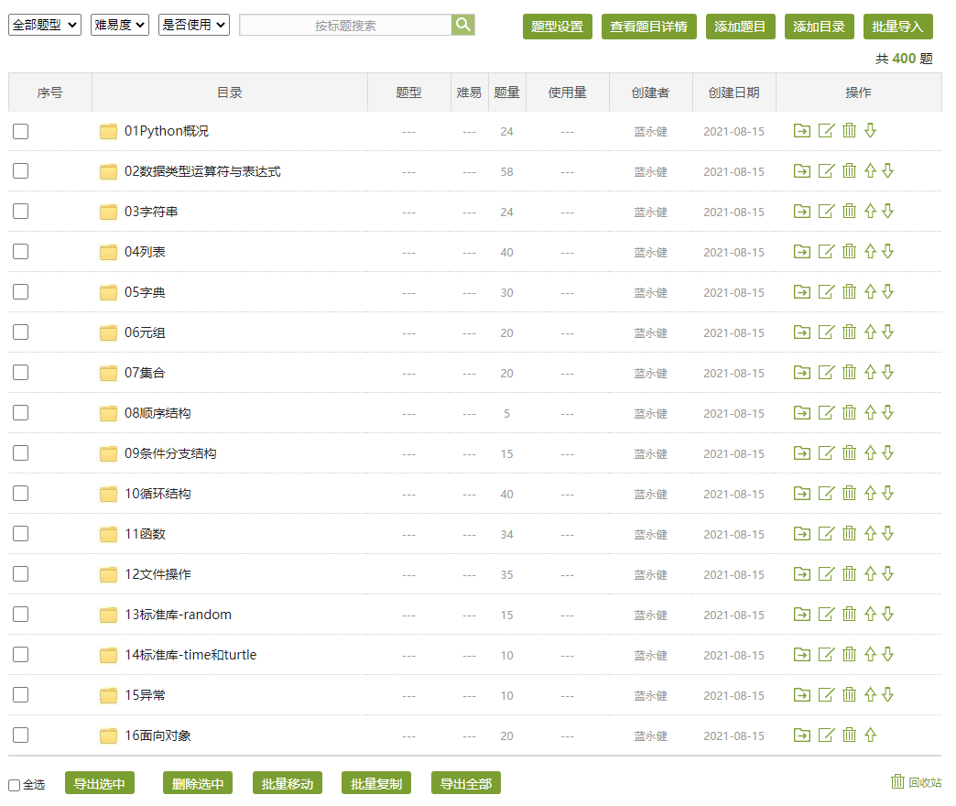
Task: Move 04列表 up in the list
Action: coord(870,251)
